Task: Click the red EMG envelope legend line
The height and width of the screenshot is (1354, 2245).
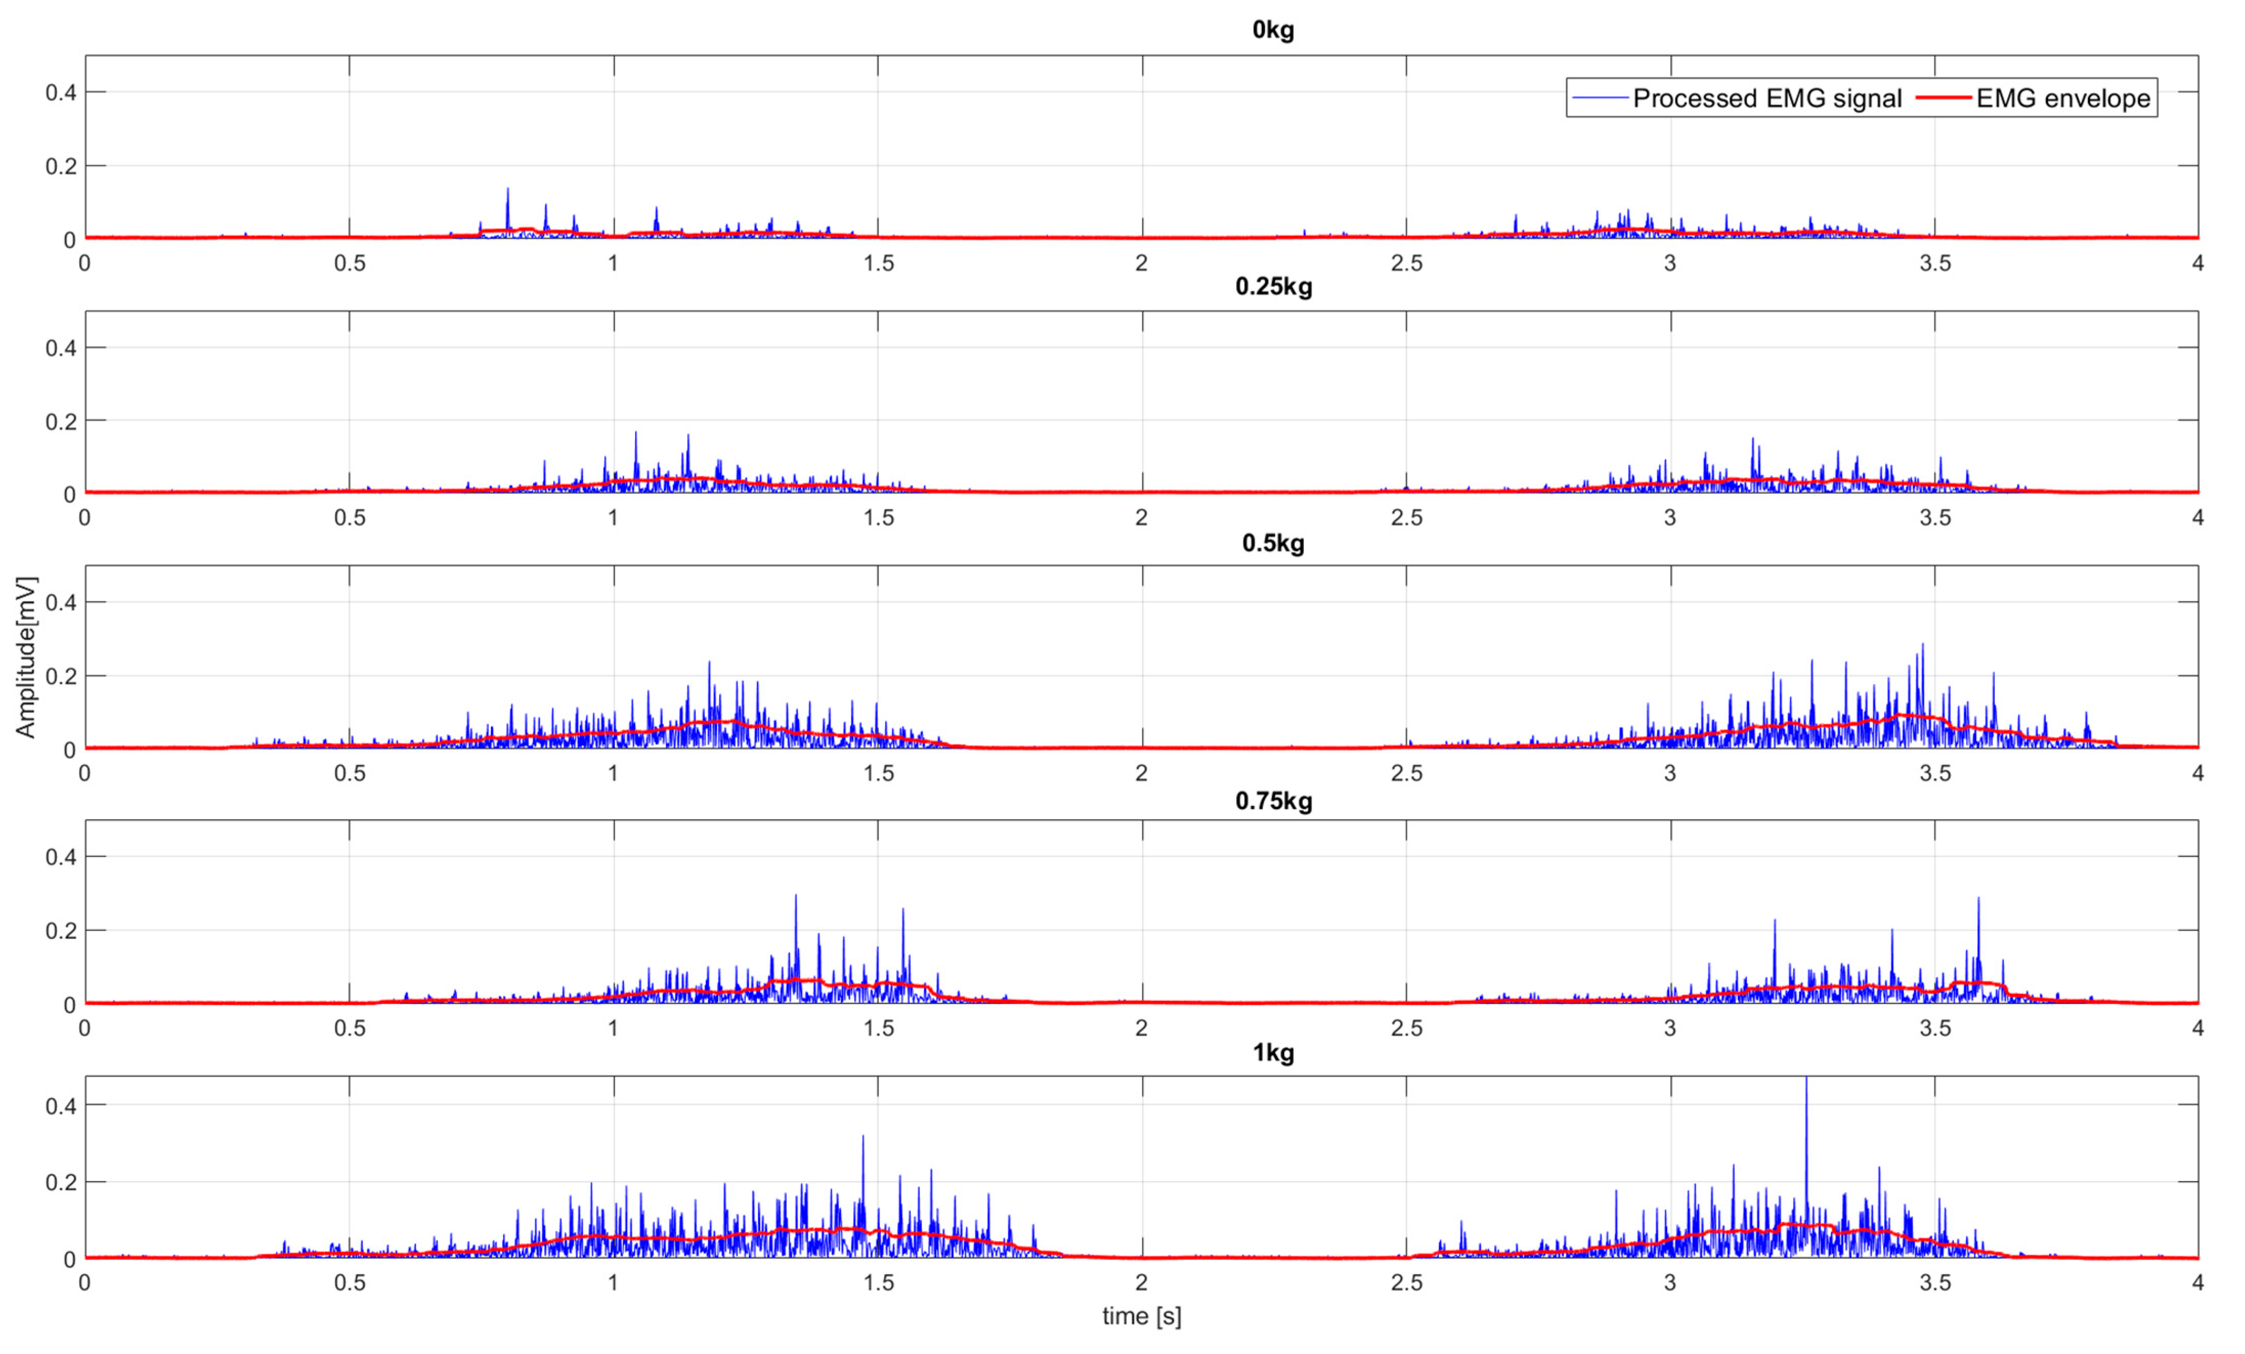Action: click(1944, 98)
